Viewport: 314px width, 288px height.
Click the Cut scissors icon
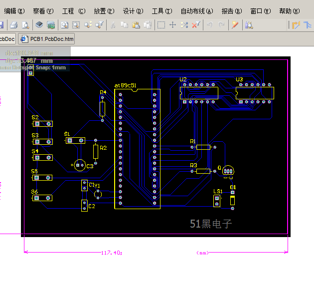113,25
